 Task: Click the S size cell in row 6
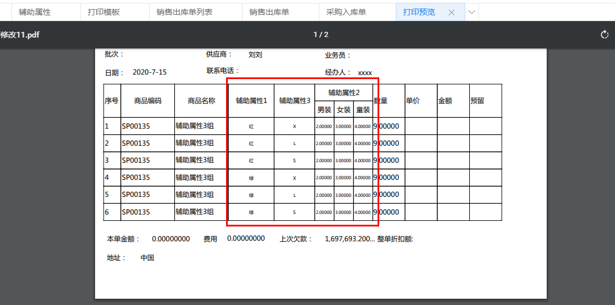point(294,212)
